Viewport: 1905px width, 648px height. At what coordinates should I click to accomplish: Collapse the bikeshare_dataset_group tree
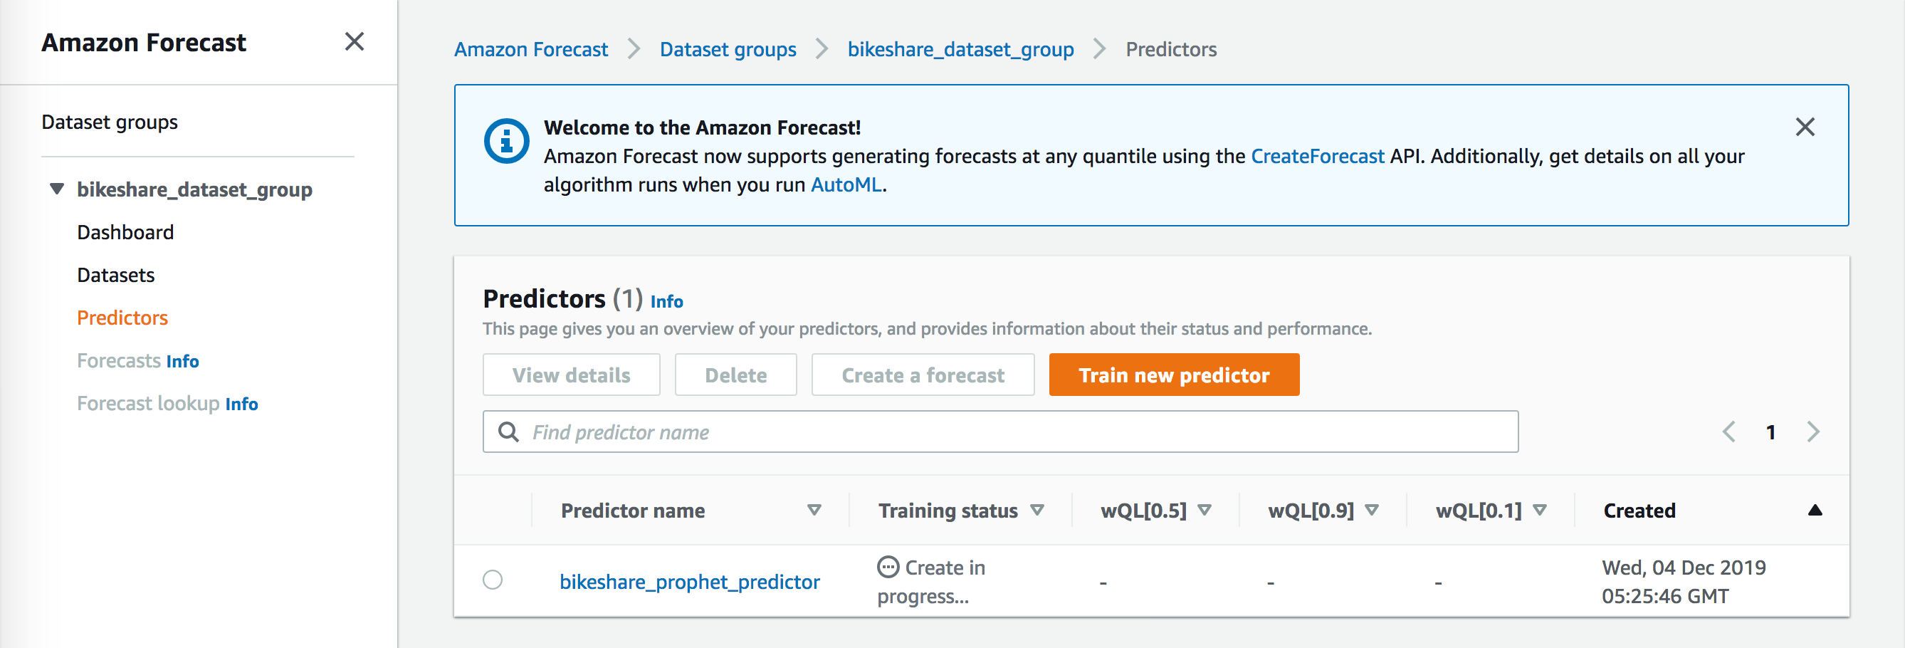pyautogui.click(x=56, y=189)
